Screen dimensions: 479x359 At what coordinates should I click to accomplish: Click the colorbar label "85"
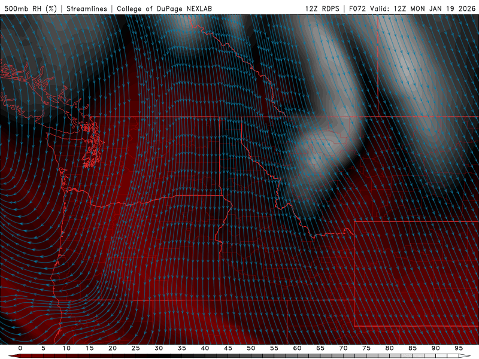click(x=413, y=348)
